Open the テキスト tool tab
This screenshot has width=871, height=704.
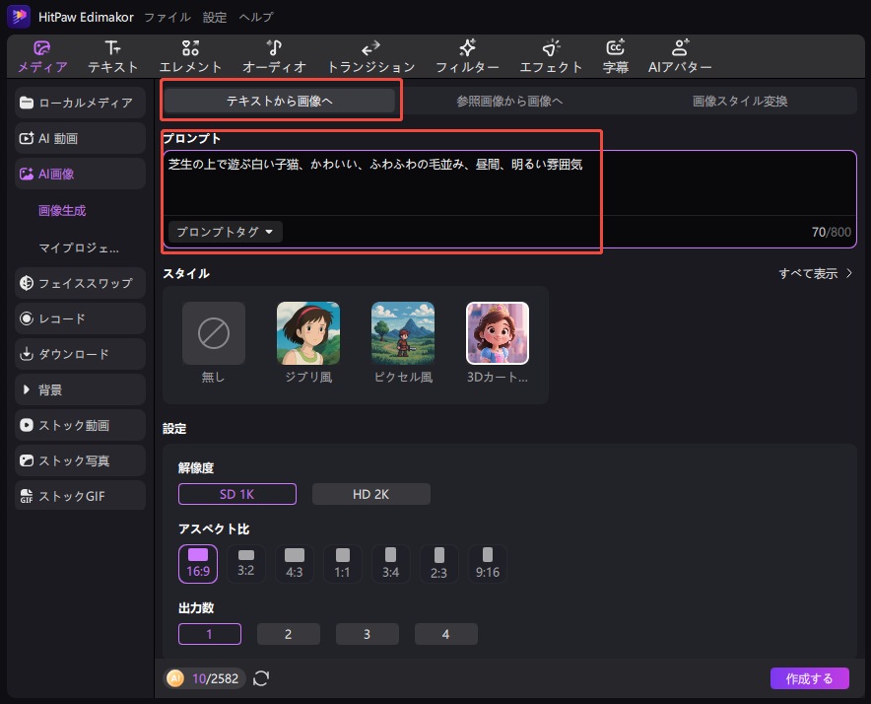[x=112, y=57]
